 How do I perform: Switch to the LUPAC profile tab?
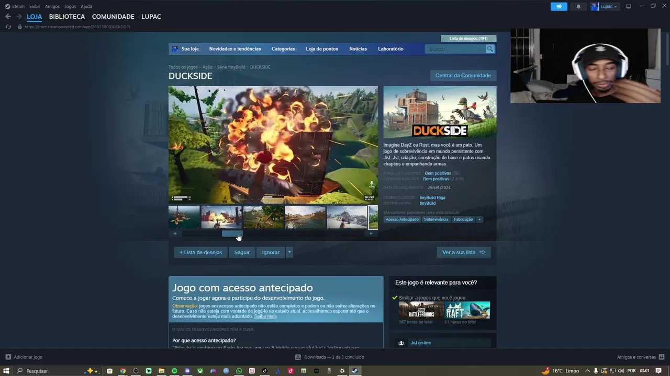[151, 17]
